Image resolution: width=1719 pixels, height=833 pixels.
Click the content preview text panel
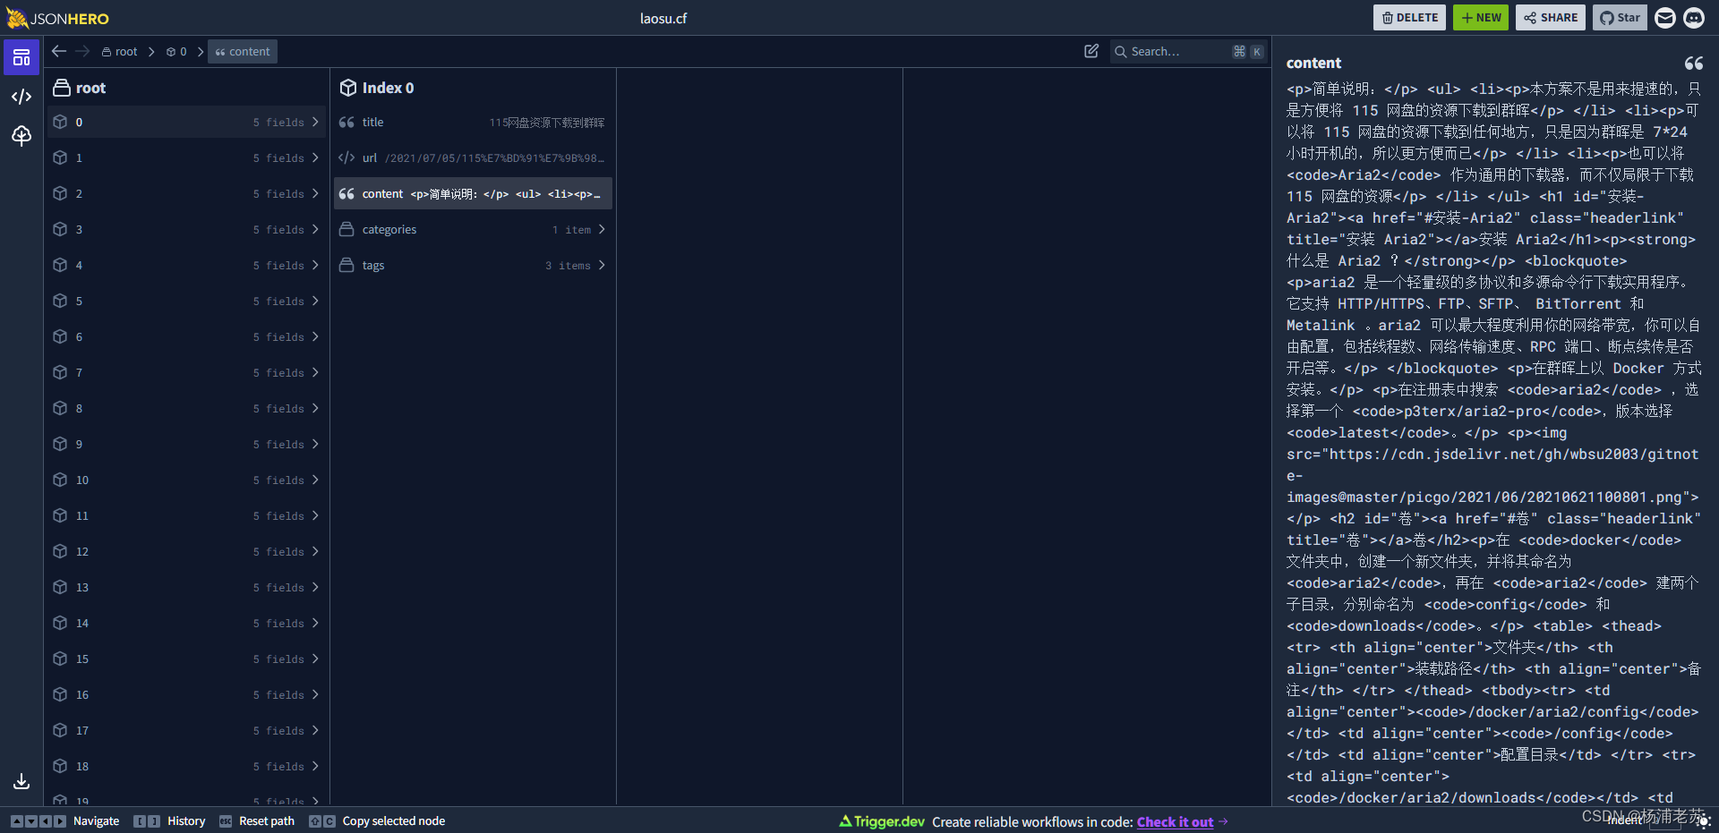[x=1493, y=443]
